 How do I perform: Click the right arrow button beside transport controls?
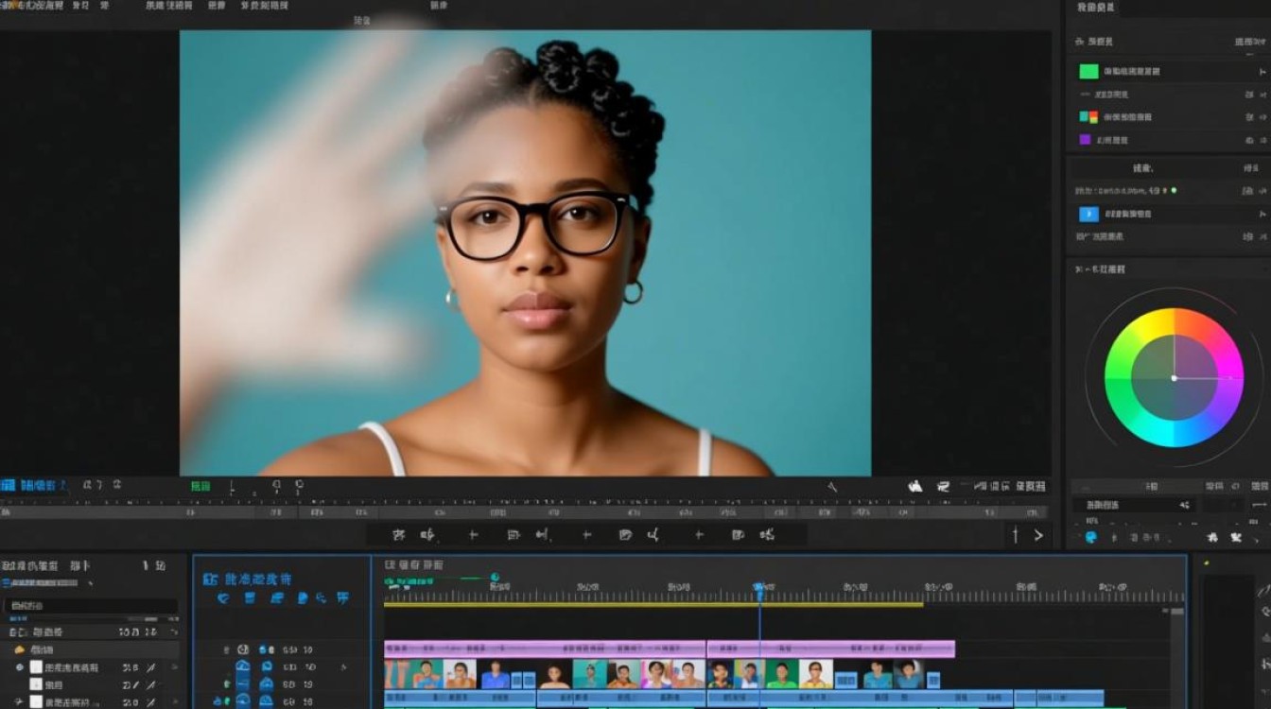[1038, 535]
